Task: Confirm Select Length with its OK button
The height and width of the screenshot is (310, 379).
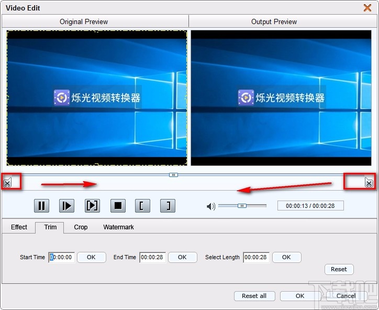Action: click(x=287, y=257)
